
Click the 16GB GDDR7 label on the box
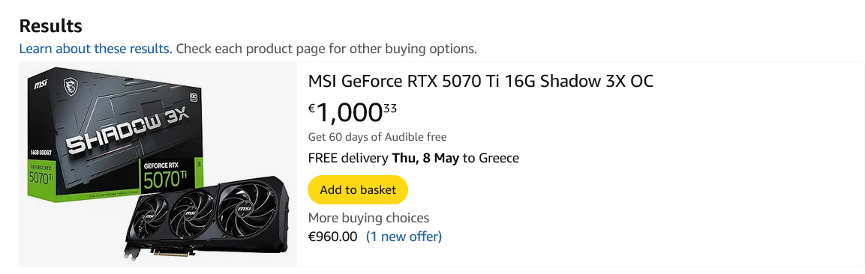coord(41,153)
